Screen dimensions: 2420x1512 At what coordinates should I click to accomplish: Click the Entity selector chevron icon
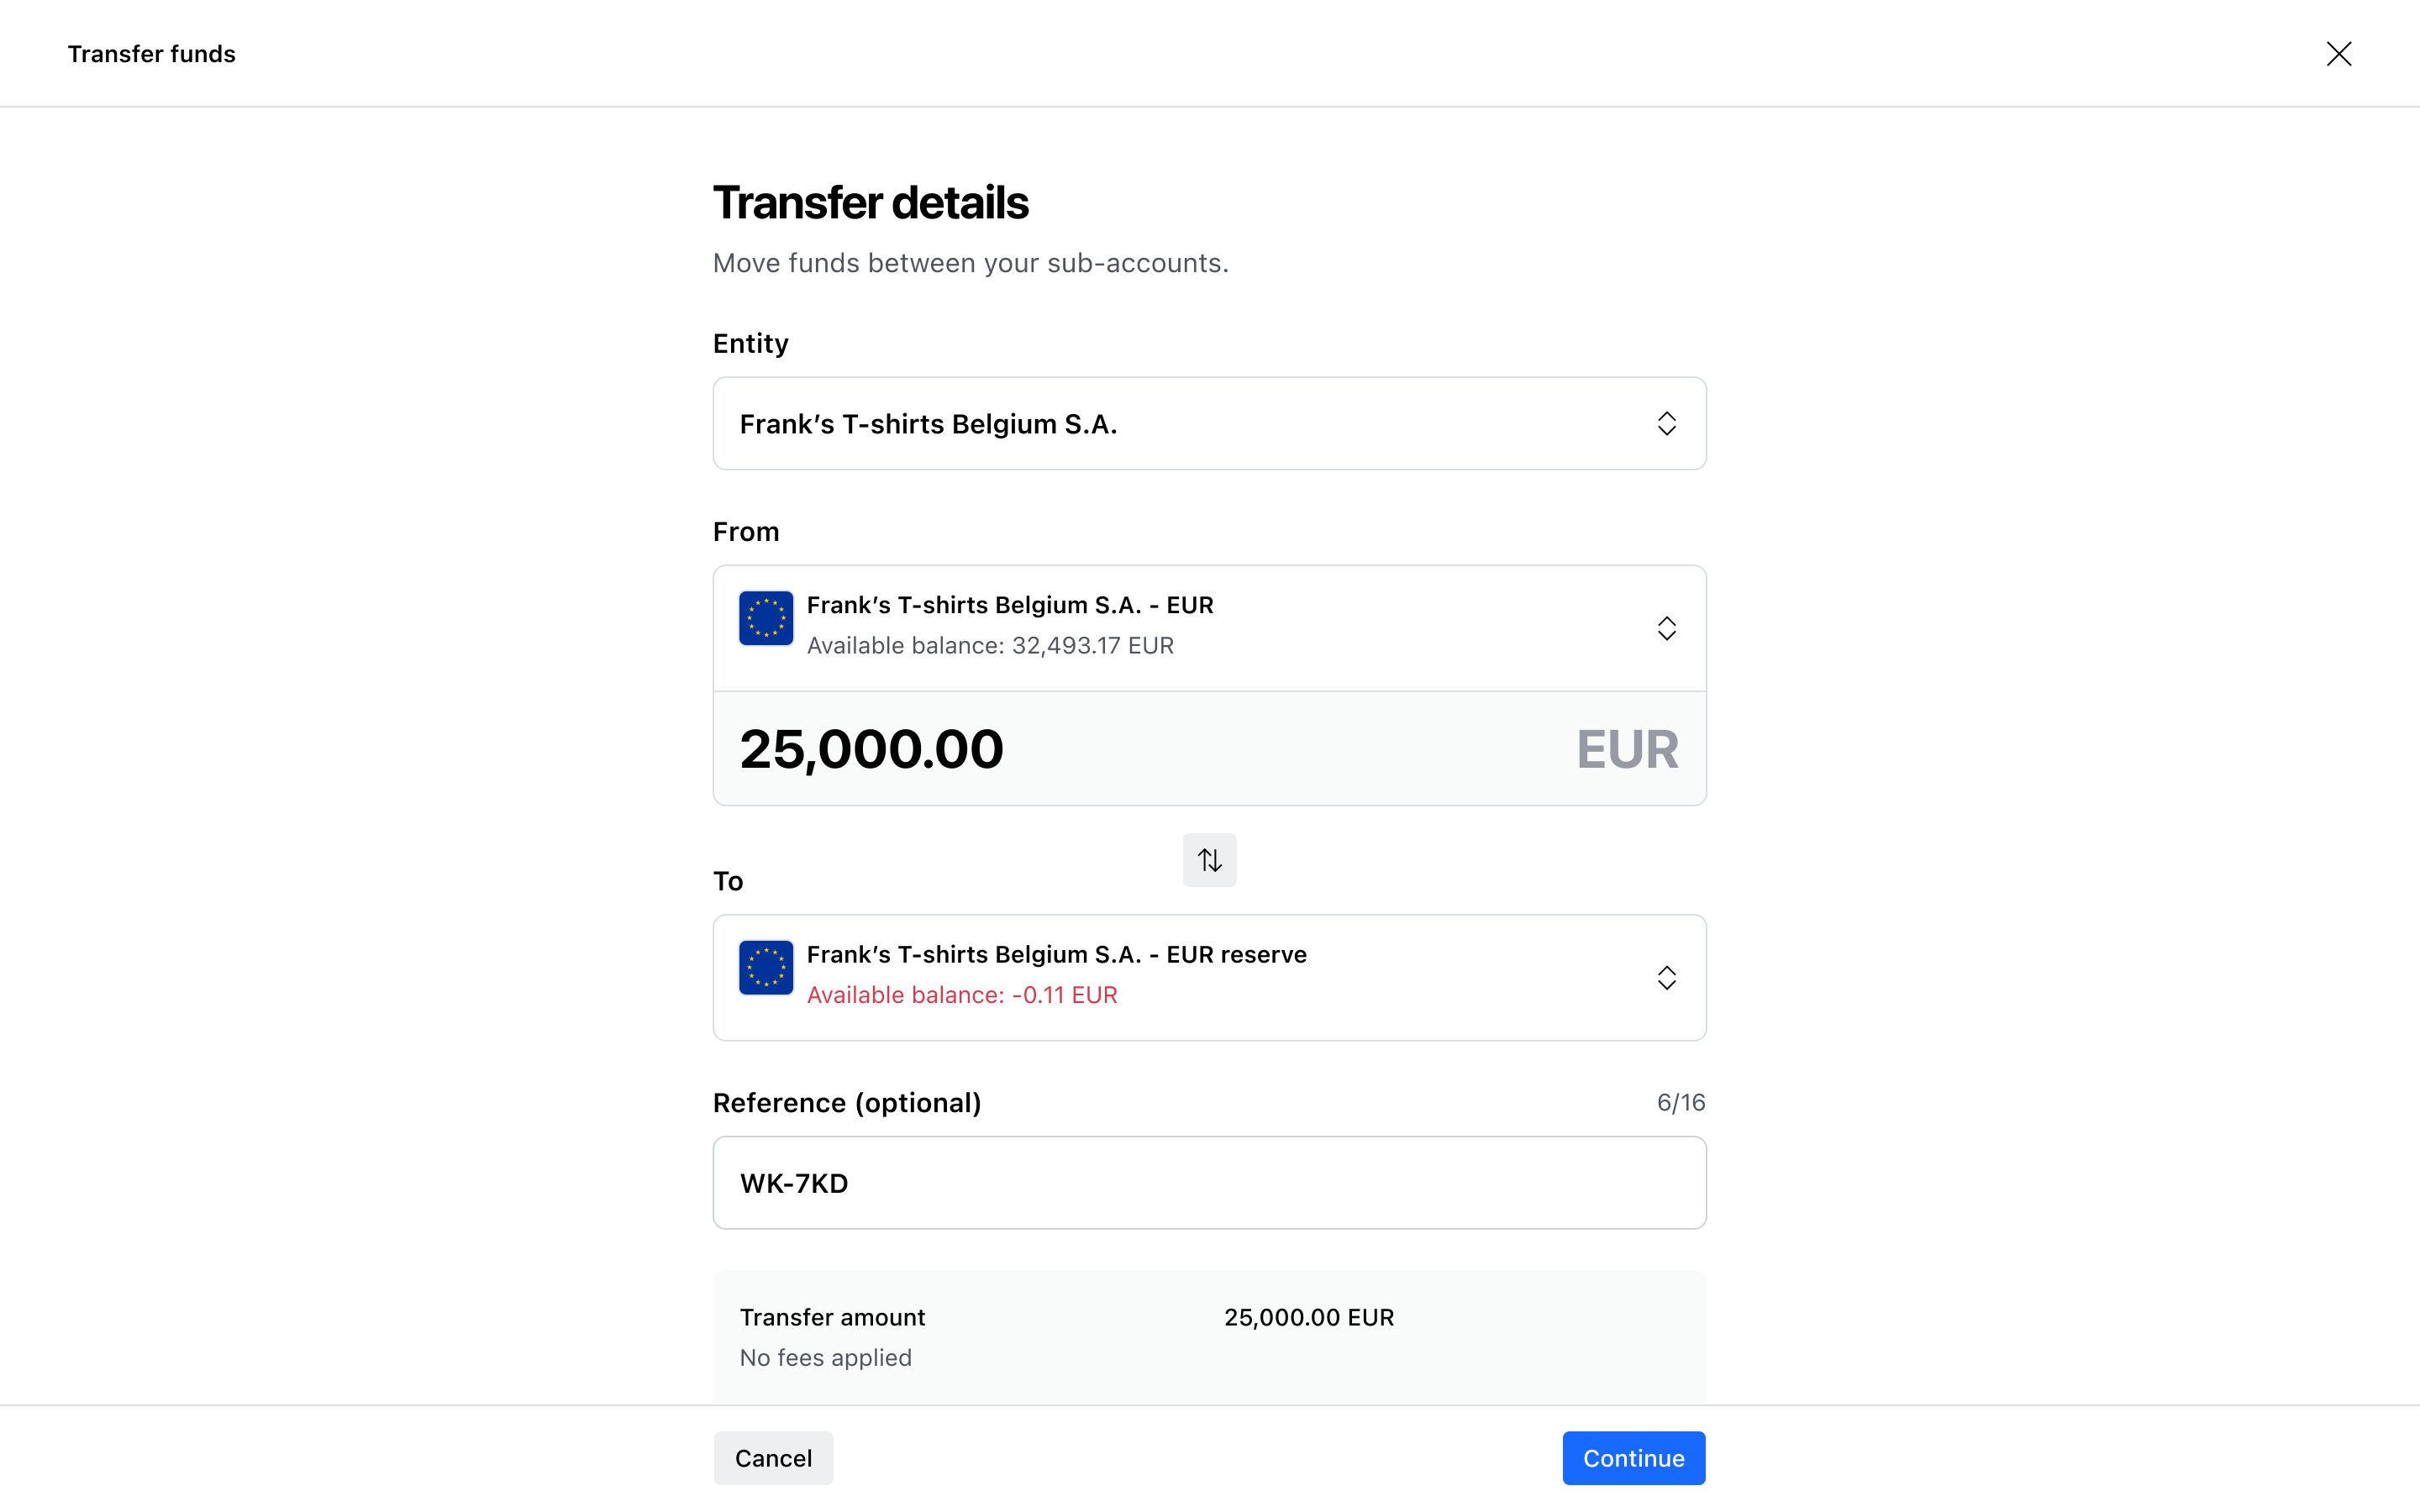click(1666, 423)
